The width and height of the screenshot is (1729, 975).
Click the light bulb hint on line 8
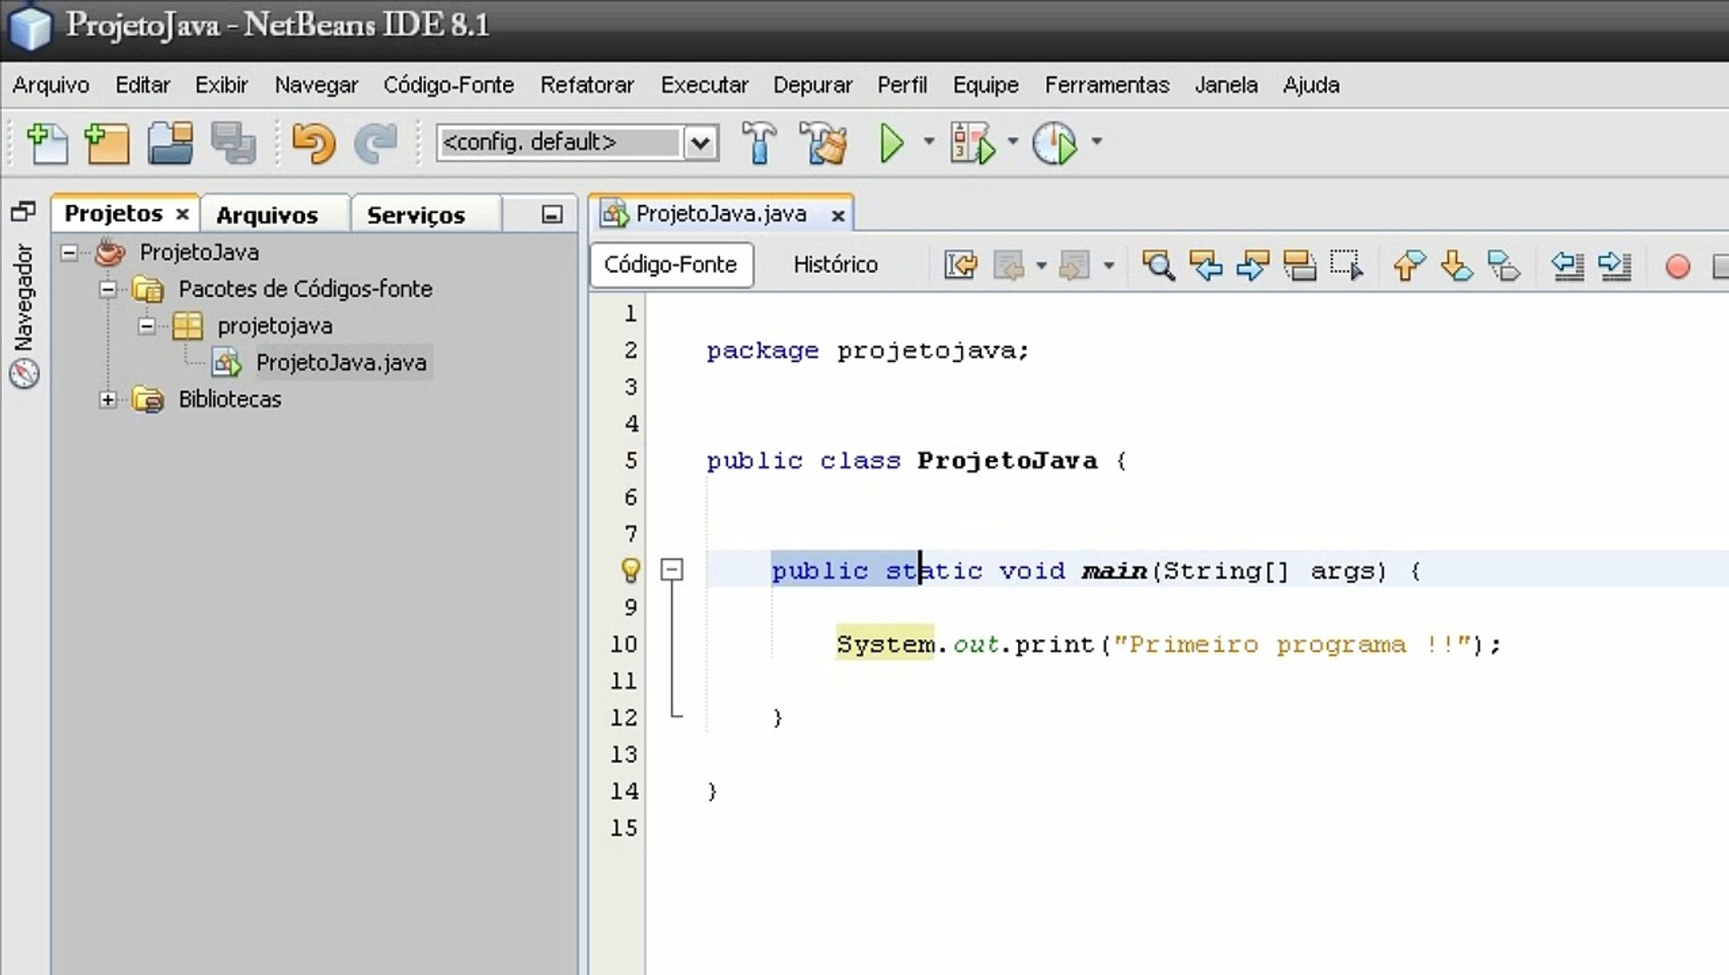click(x=631, y=571)
